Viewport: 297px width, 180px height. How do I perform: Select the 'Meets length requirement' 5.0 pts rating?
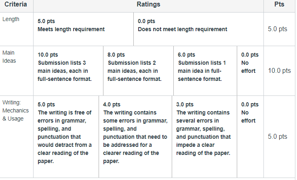pyautogui.click(x=83, y=29)
